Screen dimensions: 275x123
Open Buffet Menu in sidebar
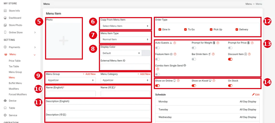pos(15,83)
